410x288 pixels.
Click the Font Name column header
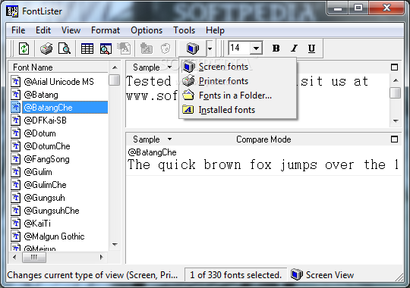click(58, 67)
